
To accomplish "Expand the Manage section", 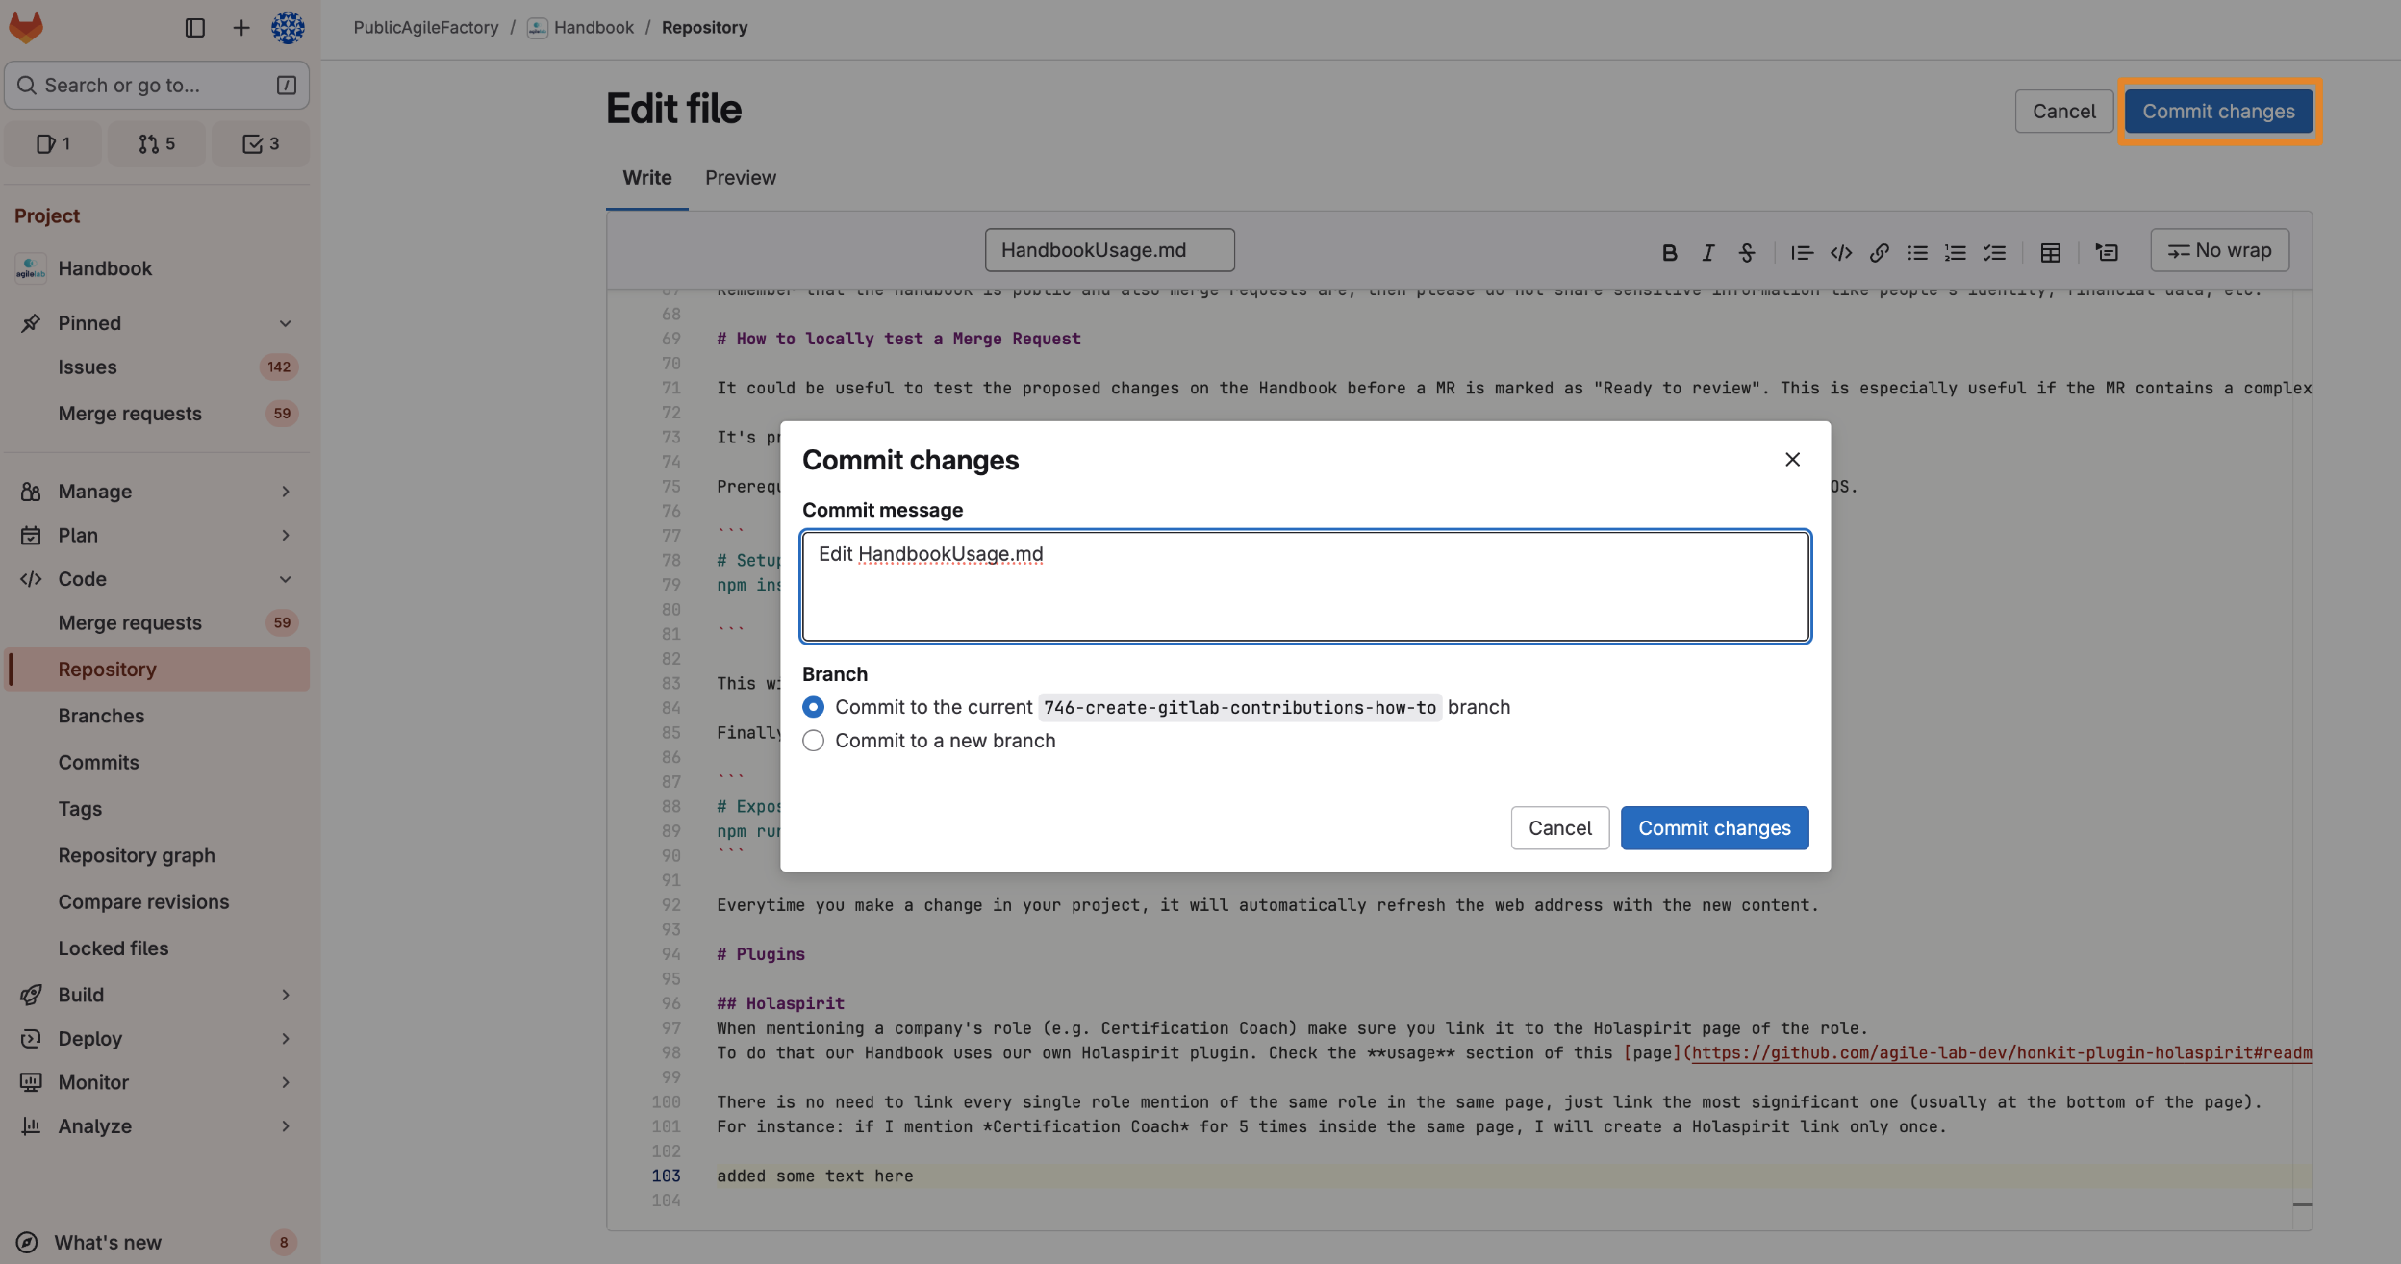I will 285,492.
